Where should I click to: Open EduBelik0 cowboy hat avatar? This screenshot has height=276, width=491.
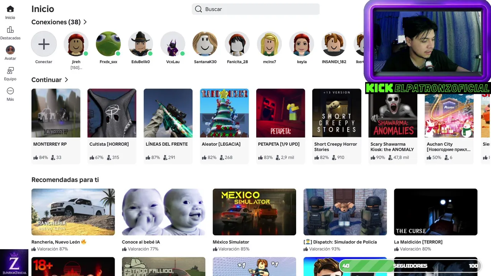coord(140,44)
